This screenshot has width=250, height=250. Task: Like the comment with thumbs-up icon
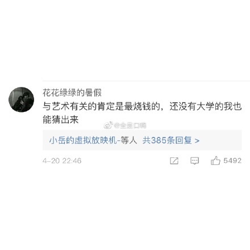(x=215, y=161)
